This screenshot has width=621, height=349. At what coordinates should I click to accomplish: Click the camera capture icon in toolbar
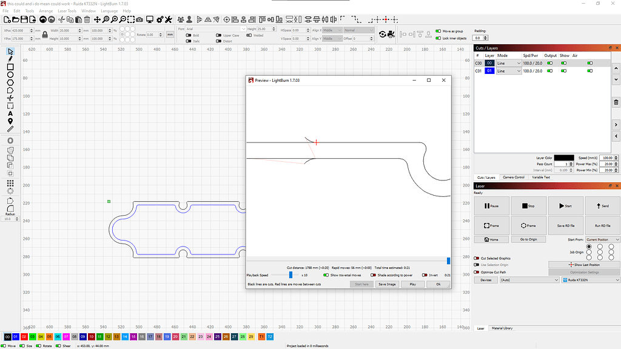pyautogui.click(x=140, y=19)
